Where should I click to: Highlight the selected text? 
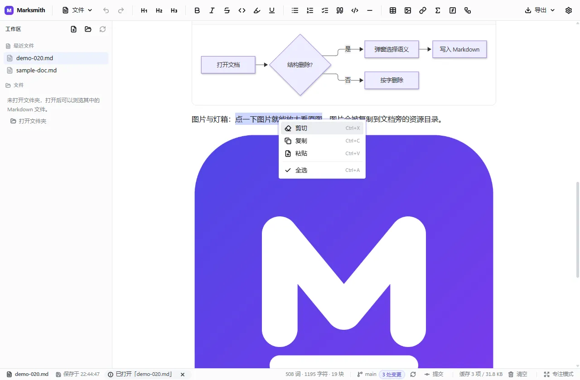point(257,10)
